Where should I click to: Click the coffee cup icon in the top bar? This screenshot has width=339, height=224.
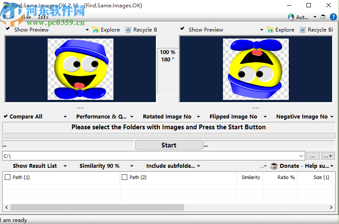coord(323,17)
